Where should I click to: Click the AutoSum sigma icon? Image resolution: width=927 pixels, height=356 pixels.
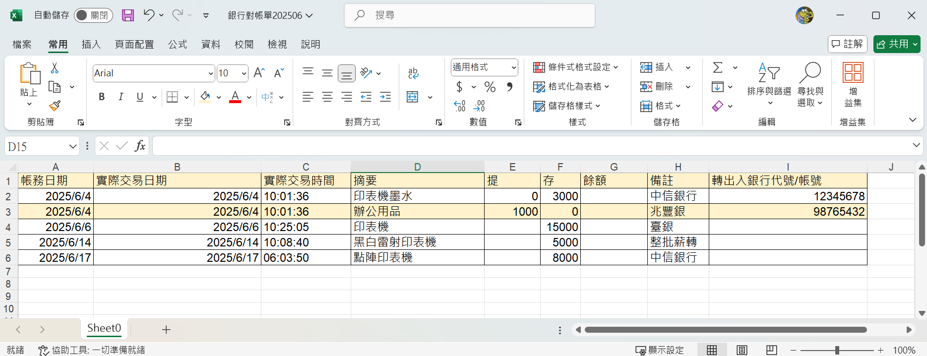[718, 67]
